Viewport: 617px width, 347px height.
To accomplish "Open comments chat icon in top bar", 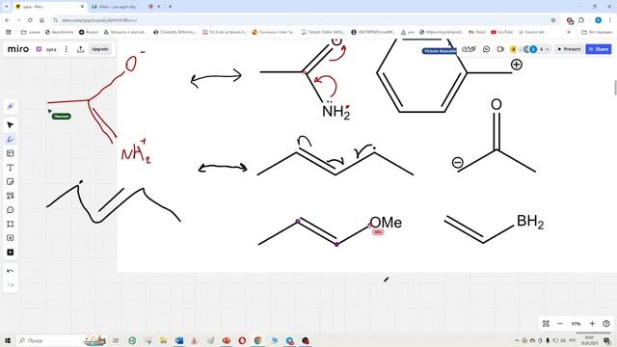I will (486, 49).
